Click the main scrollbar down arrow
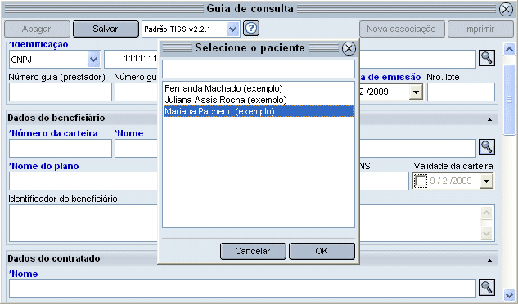The width and height of the screenshot is (518, 304). point(509,294)
